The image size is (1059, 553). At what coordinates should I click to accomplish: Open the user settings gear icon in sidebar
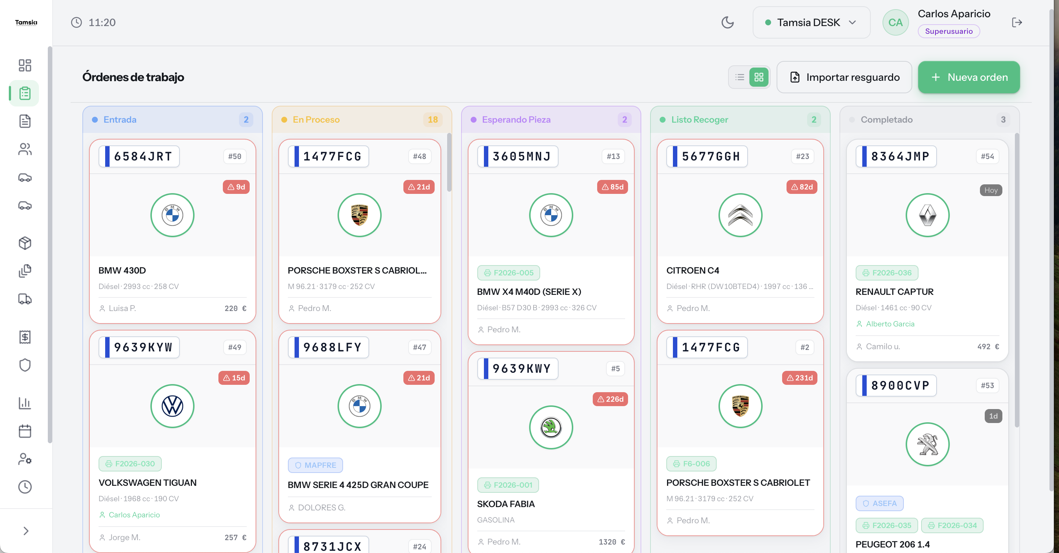click(x=25, y=459)
